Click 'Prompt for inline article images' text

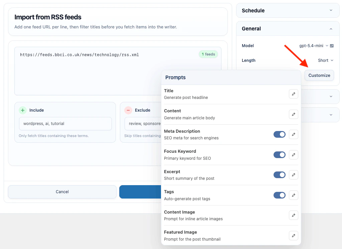[193, 219]
